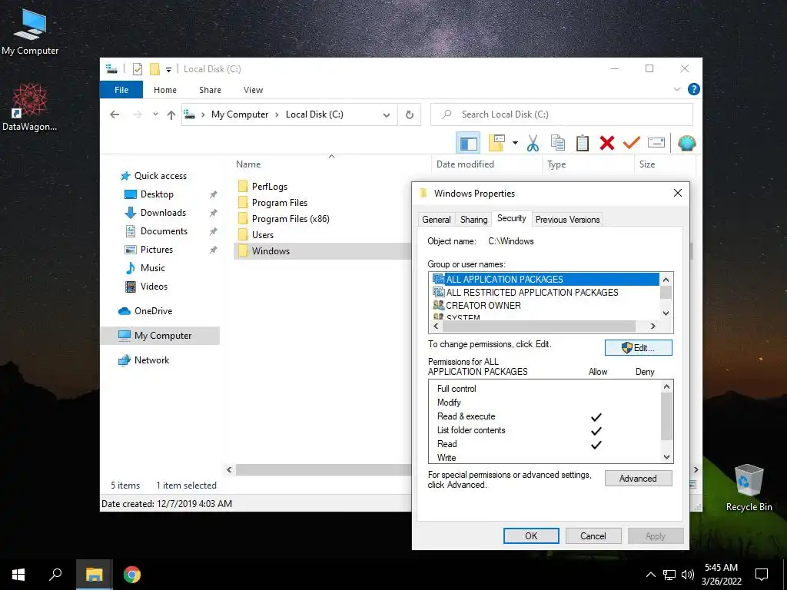Launch Google Chrome from the taskbar

click(x=132, y=575)
